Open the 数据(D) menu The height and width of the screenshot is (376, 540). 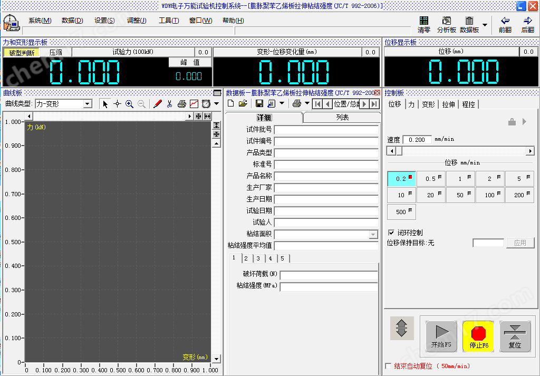[72, 21]
